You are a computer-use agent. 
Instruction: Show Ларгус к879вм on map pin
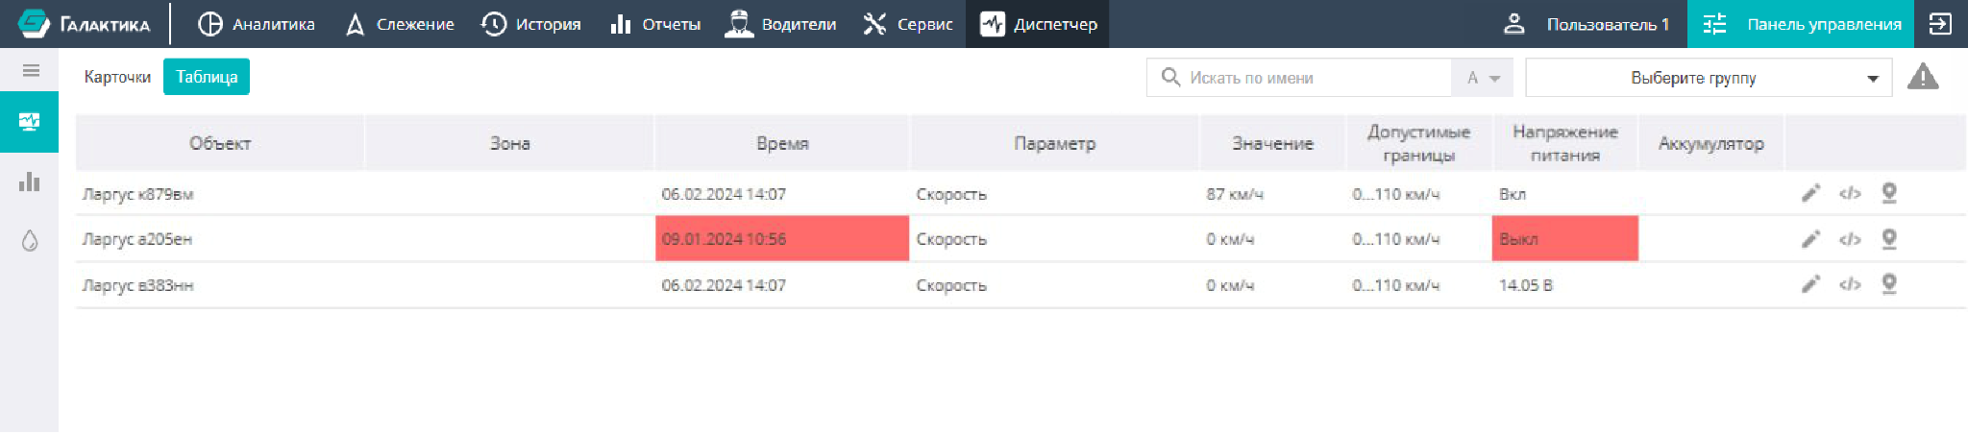click(1888, 194)
